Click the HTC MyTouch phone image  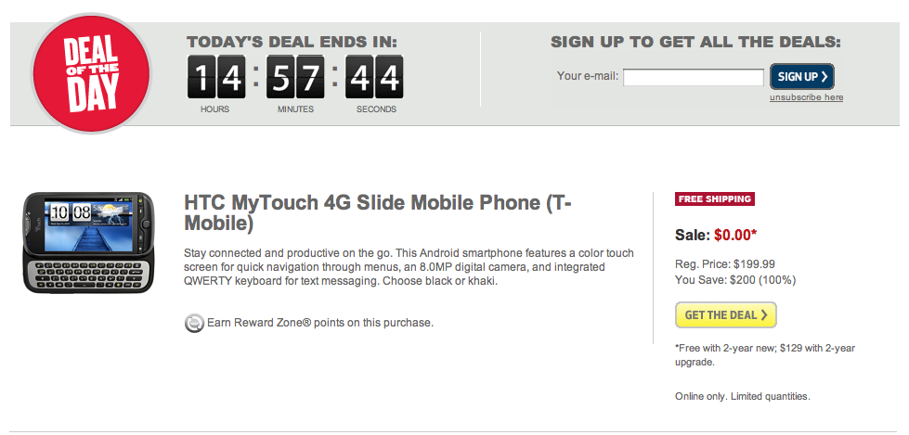pyautogui.click(x=89, y=241)
